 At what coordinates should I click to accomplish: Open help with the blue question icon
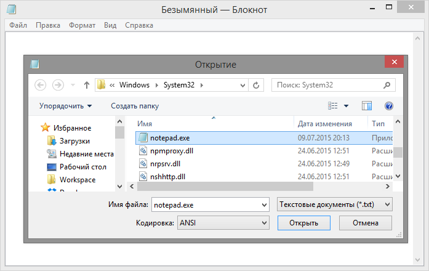coord(389,106)
